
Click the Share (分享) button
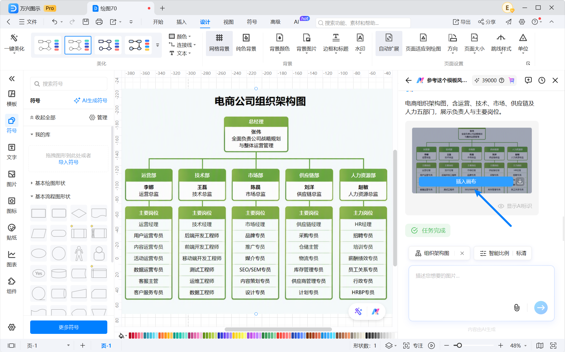487,22
